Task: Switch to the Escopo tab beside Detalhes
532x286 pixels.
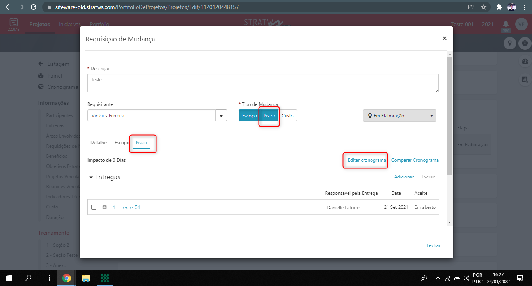Action: 122,143
